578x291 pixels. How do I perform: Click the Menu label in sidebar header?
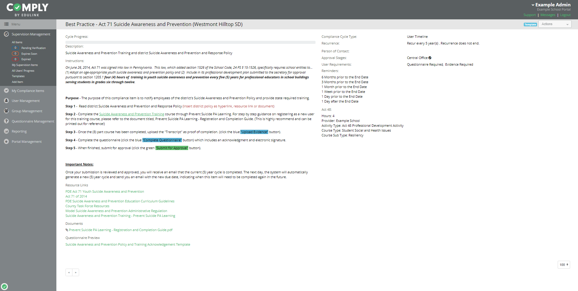coord(16,24)
